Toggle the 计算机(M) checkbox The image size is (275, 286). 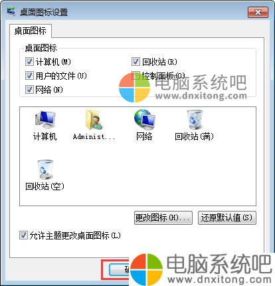(x=29, y=62)
